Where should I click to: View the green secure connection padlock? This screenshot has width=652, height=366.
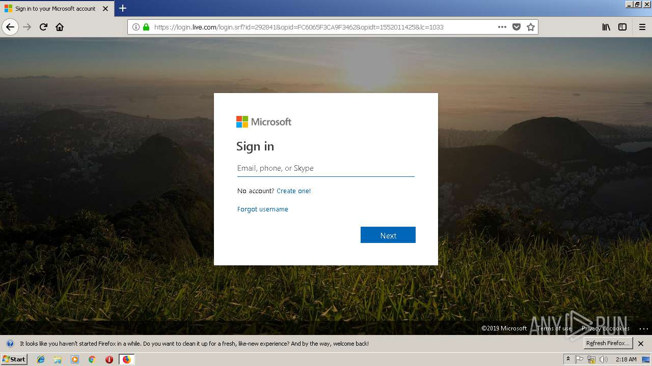[146, 27]
